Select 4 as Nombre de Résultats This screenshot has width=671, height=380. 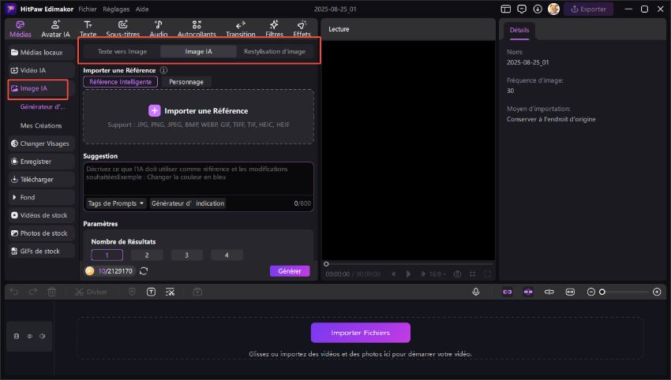[x=227, y=255]
